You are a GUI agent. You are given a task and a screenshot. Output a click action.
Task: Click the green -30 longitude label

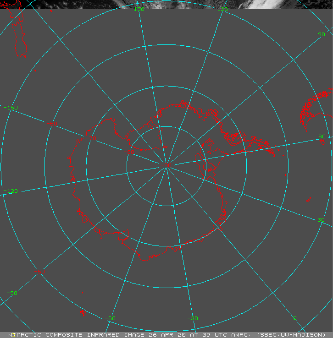point(193,318)
